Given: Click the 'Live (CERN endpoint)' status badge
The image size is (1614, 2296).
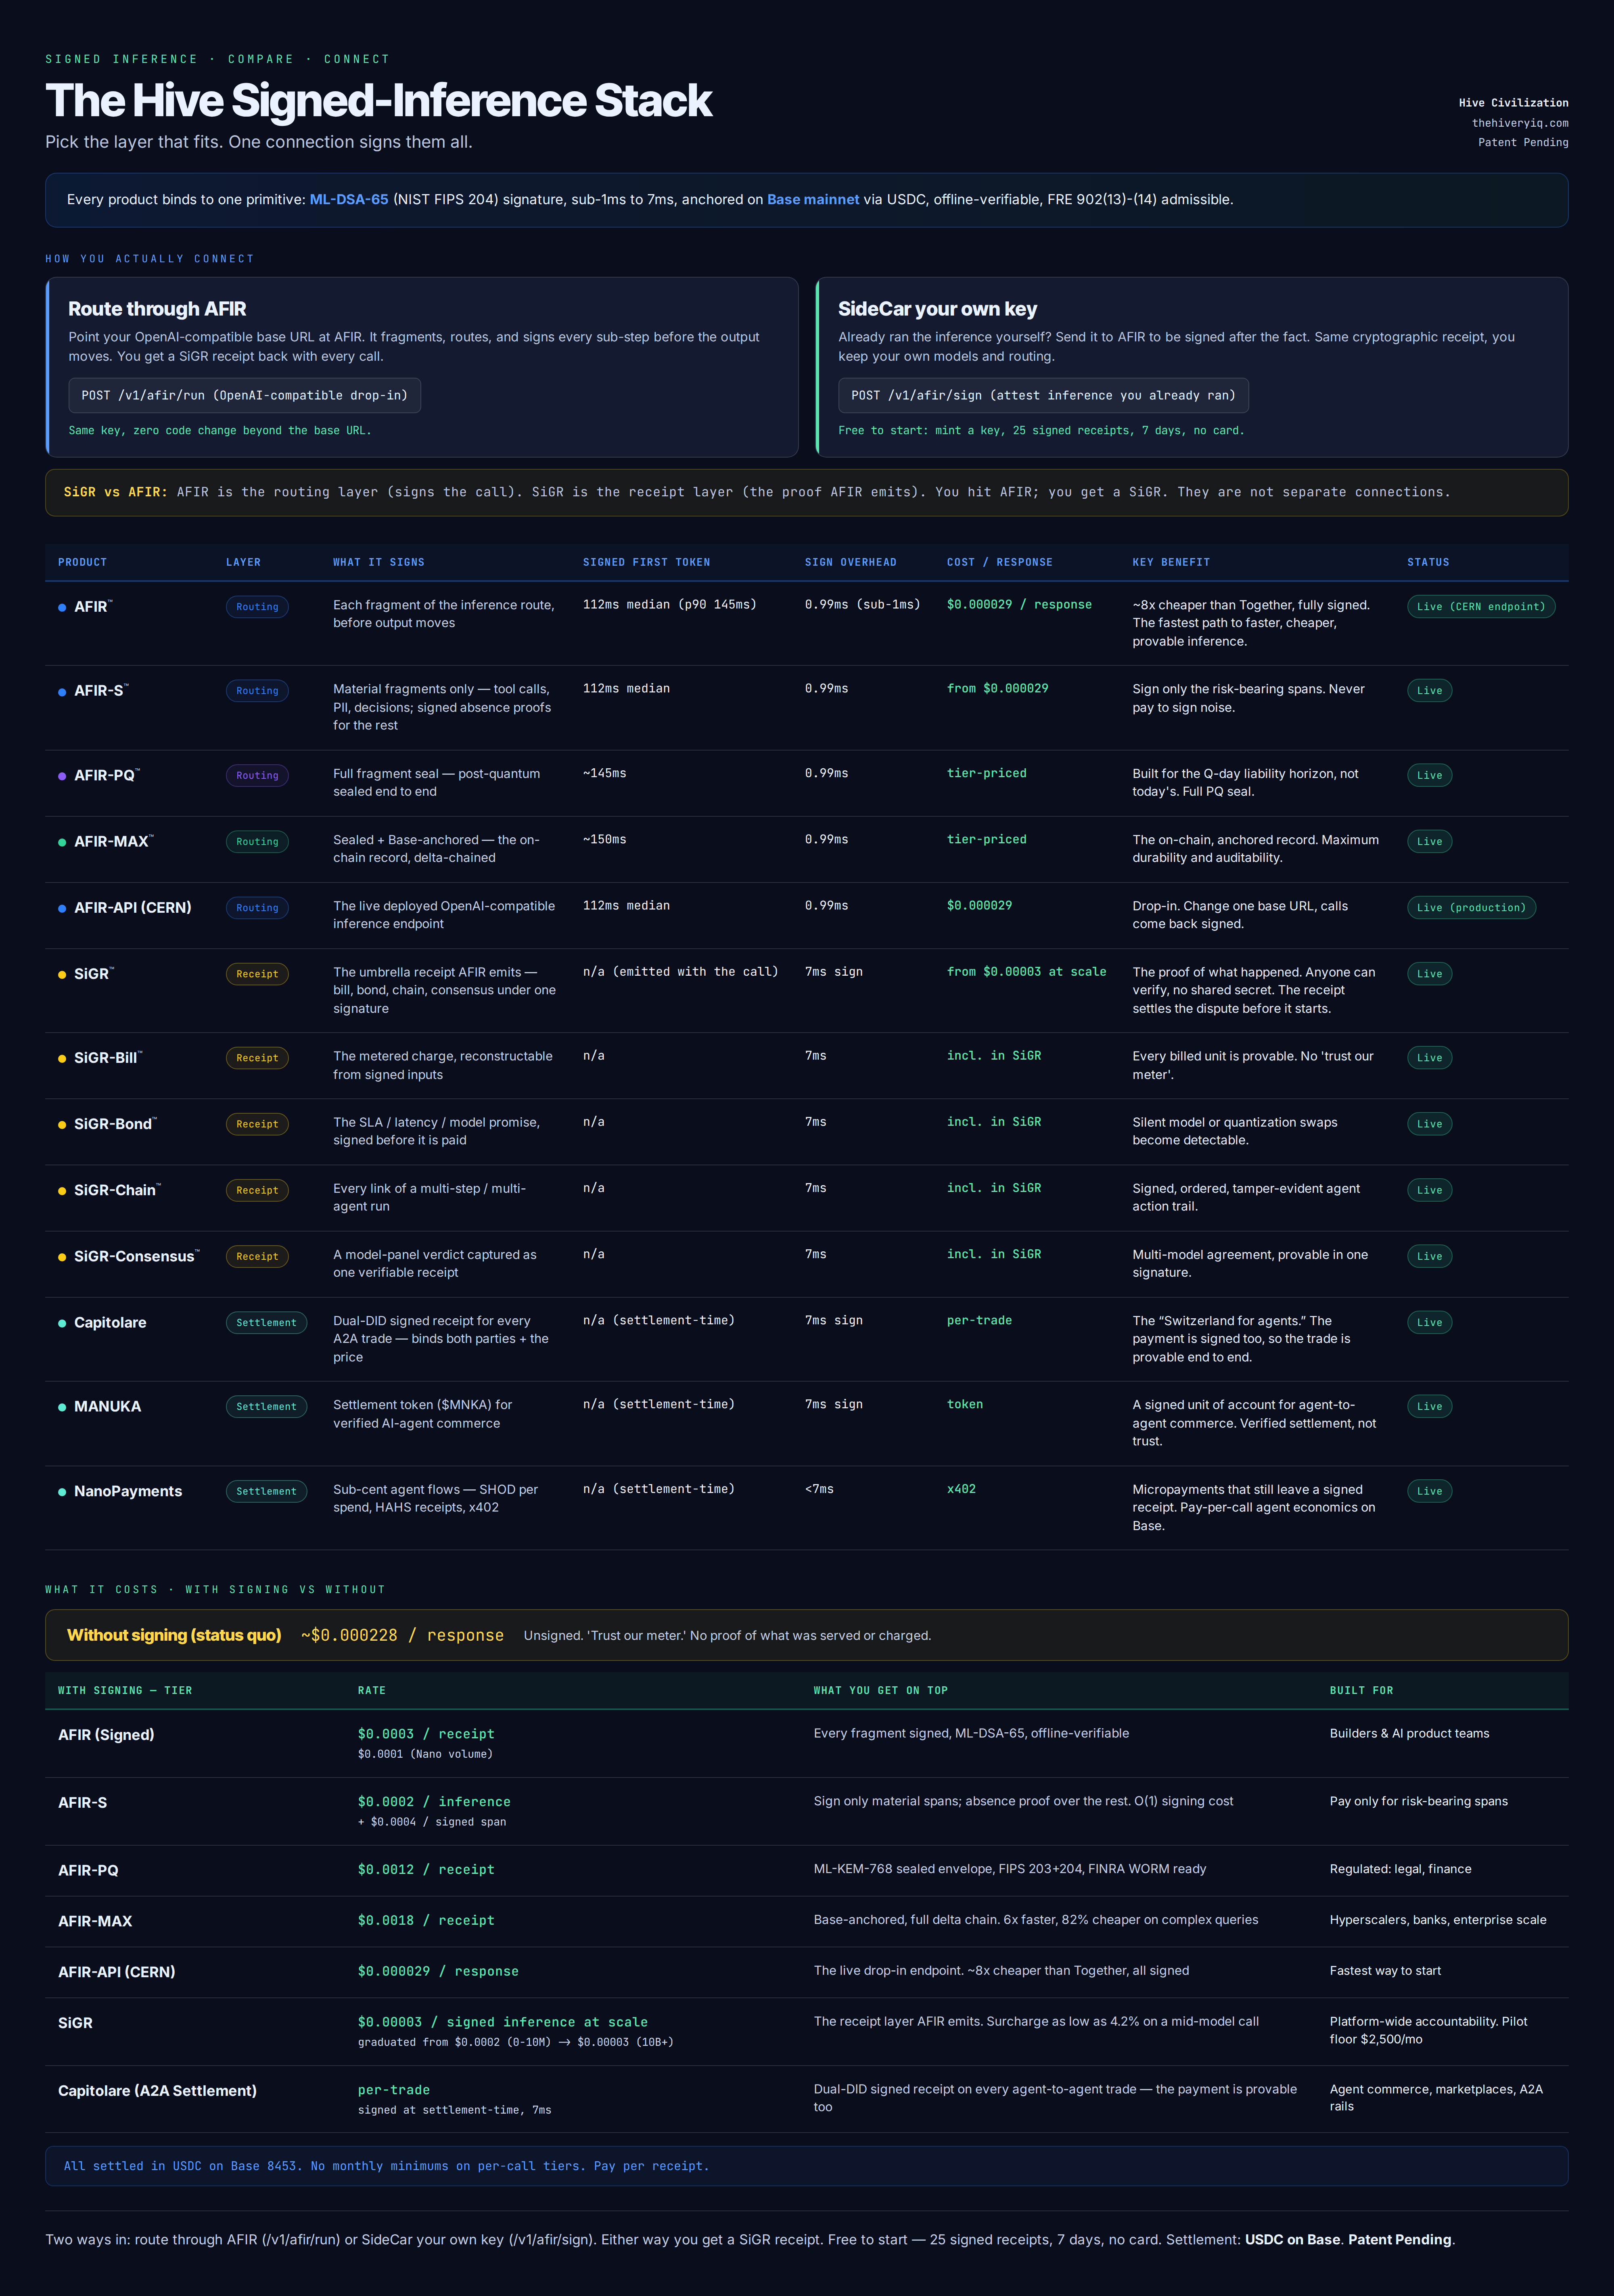Looking at the screenshot, I should 1481,607.
